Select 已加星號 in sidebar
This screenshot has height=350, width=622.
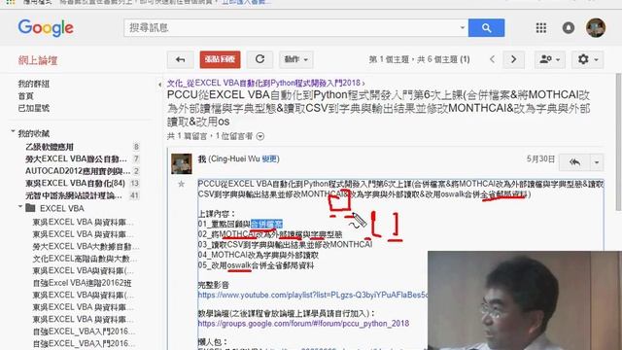click(34, 108)
